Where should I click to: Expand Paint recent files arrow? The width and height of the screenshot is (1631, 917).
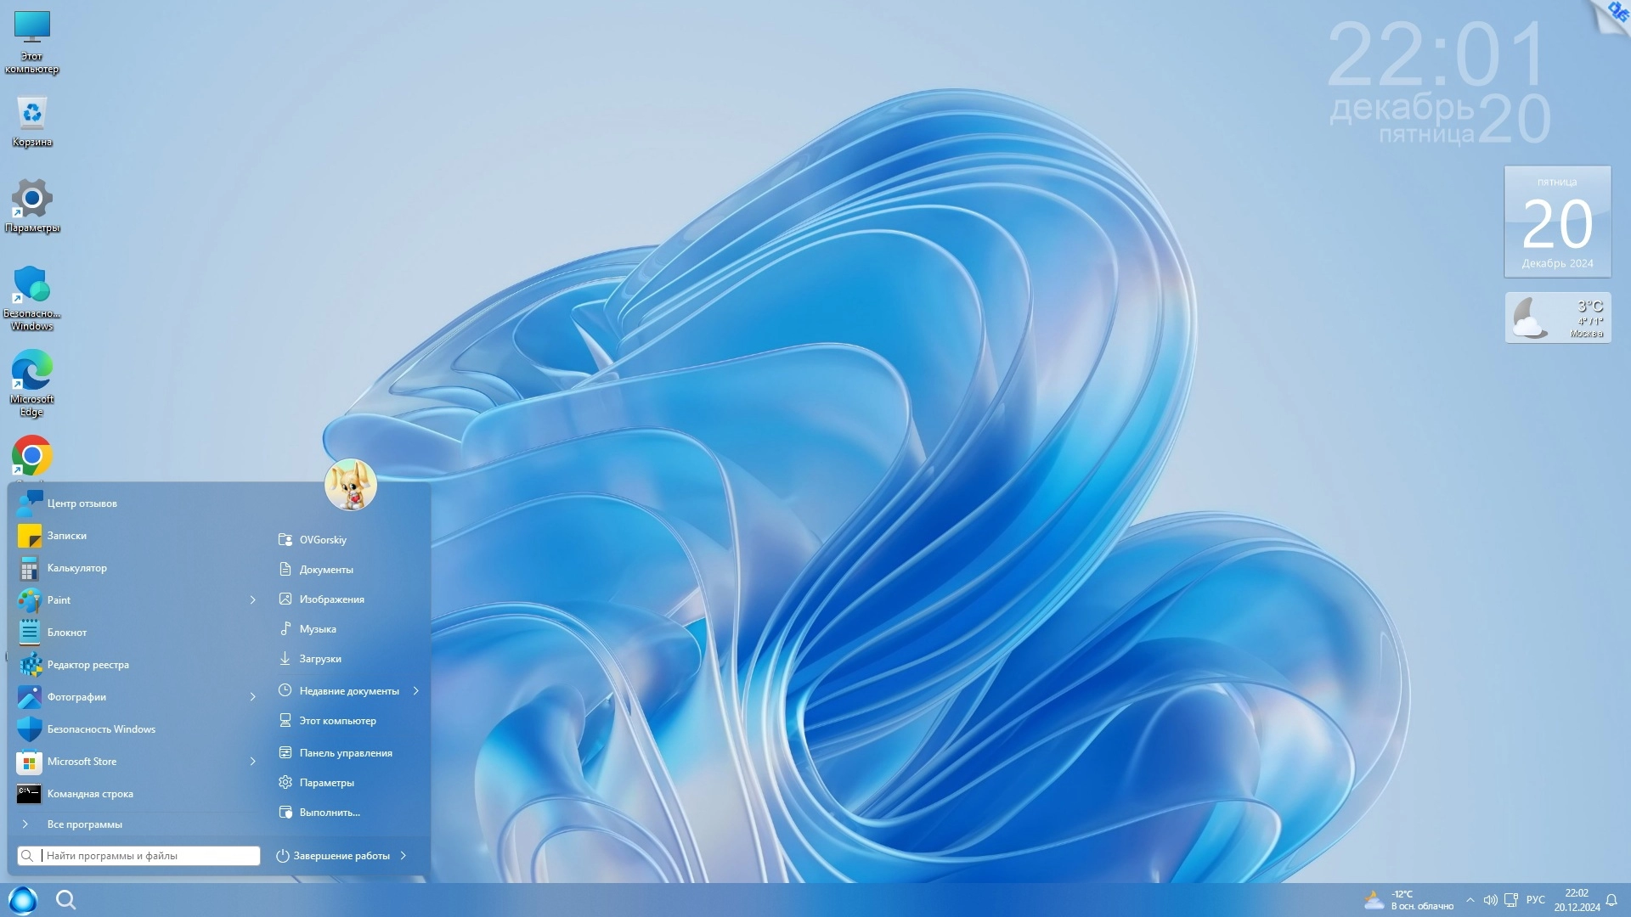point(252,600)
